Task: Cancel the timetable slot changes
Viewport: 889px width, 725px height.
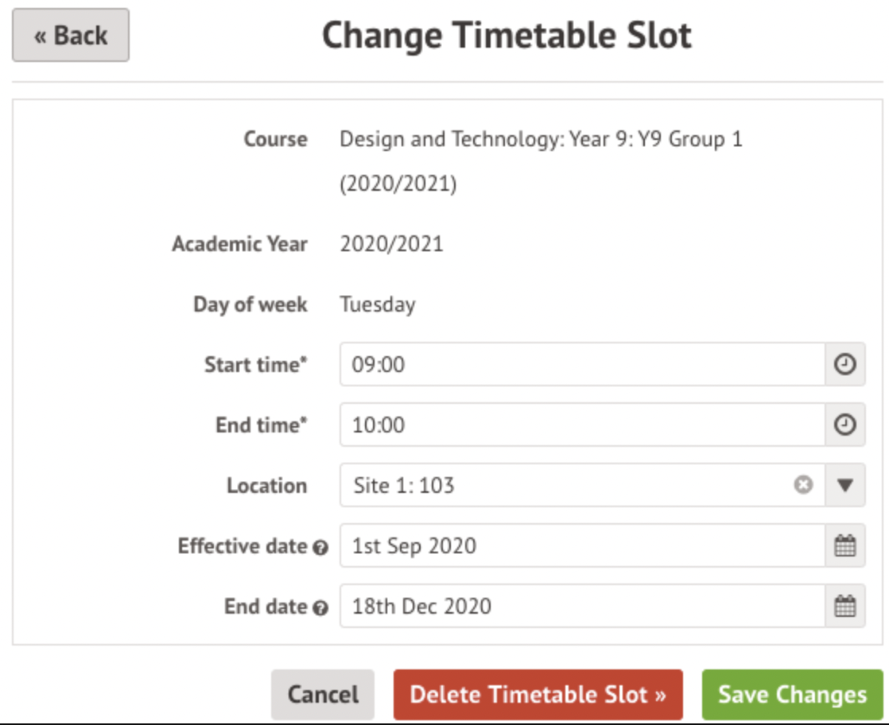Action: pyautogui.click(x=323, y=695)
